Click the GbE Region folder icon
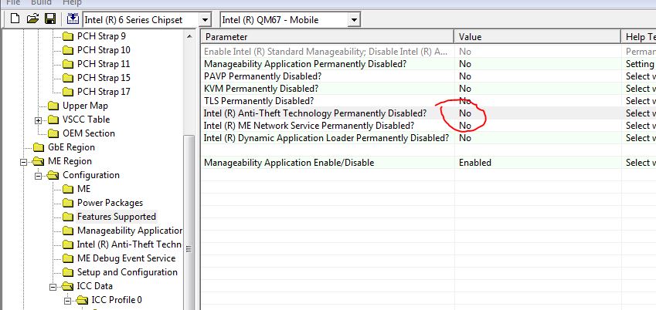The width and height of the screenshot is (656, 310). click(39, 147)
